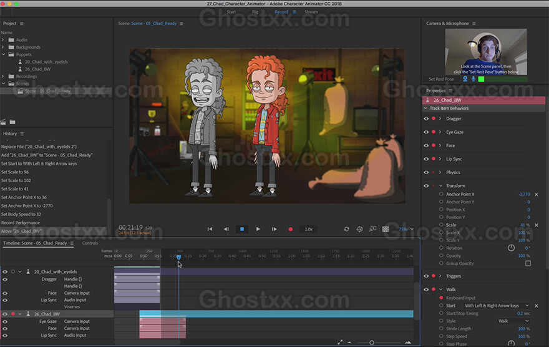Open the Scene panel menu icon
549x347 pixels.
182,24
